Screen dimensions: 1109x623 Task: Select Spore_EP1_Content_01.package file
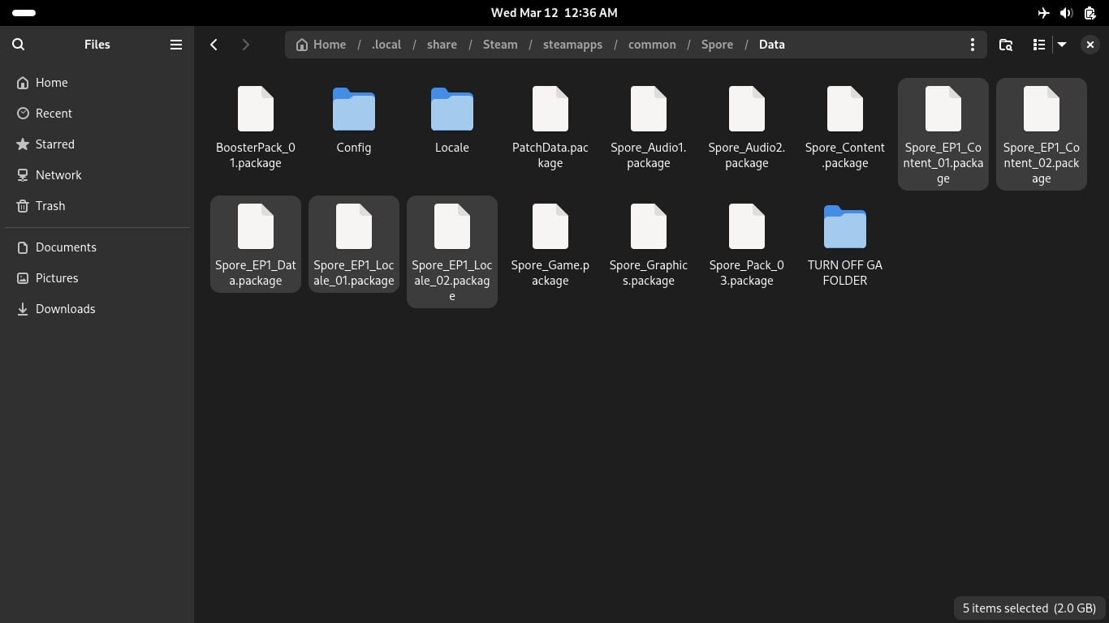click(943, 134)
